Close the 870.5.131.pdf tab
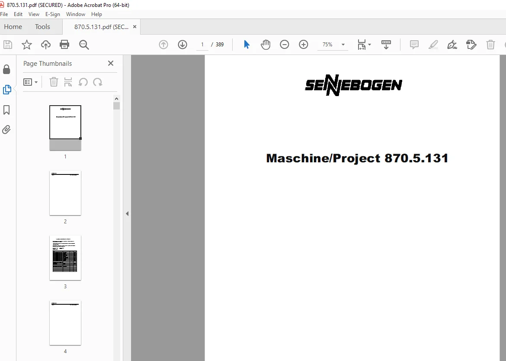 pos(135,27)
